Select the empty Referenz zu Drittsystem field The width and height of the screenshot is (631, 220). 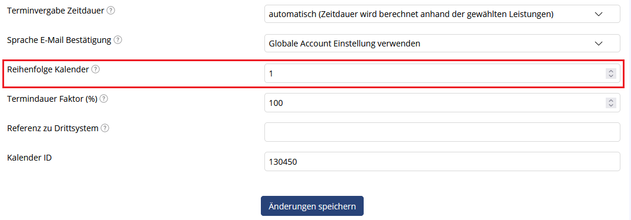point(442,132)
